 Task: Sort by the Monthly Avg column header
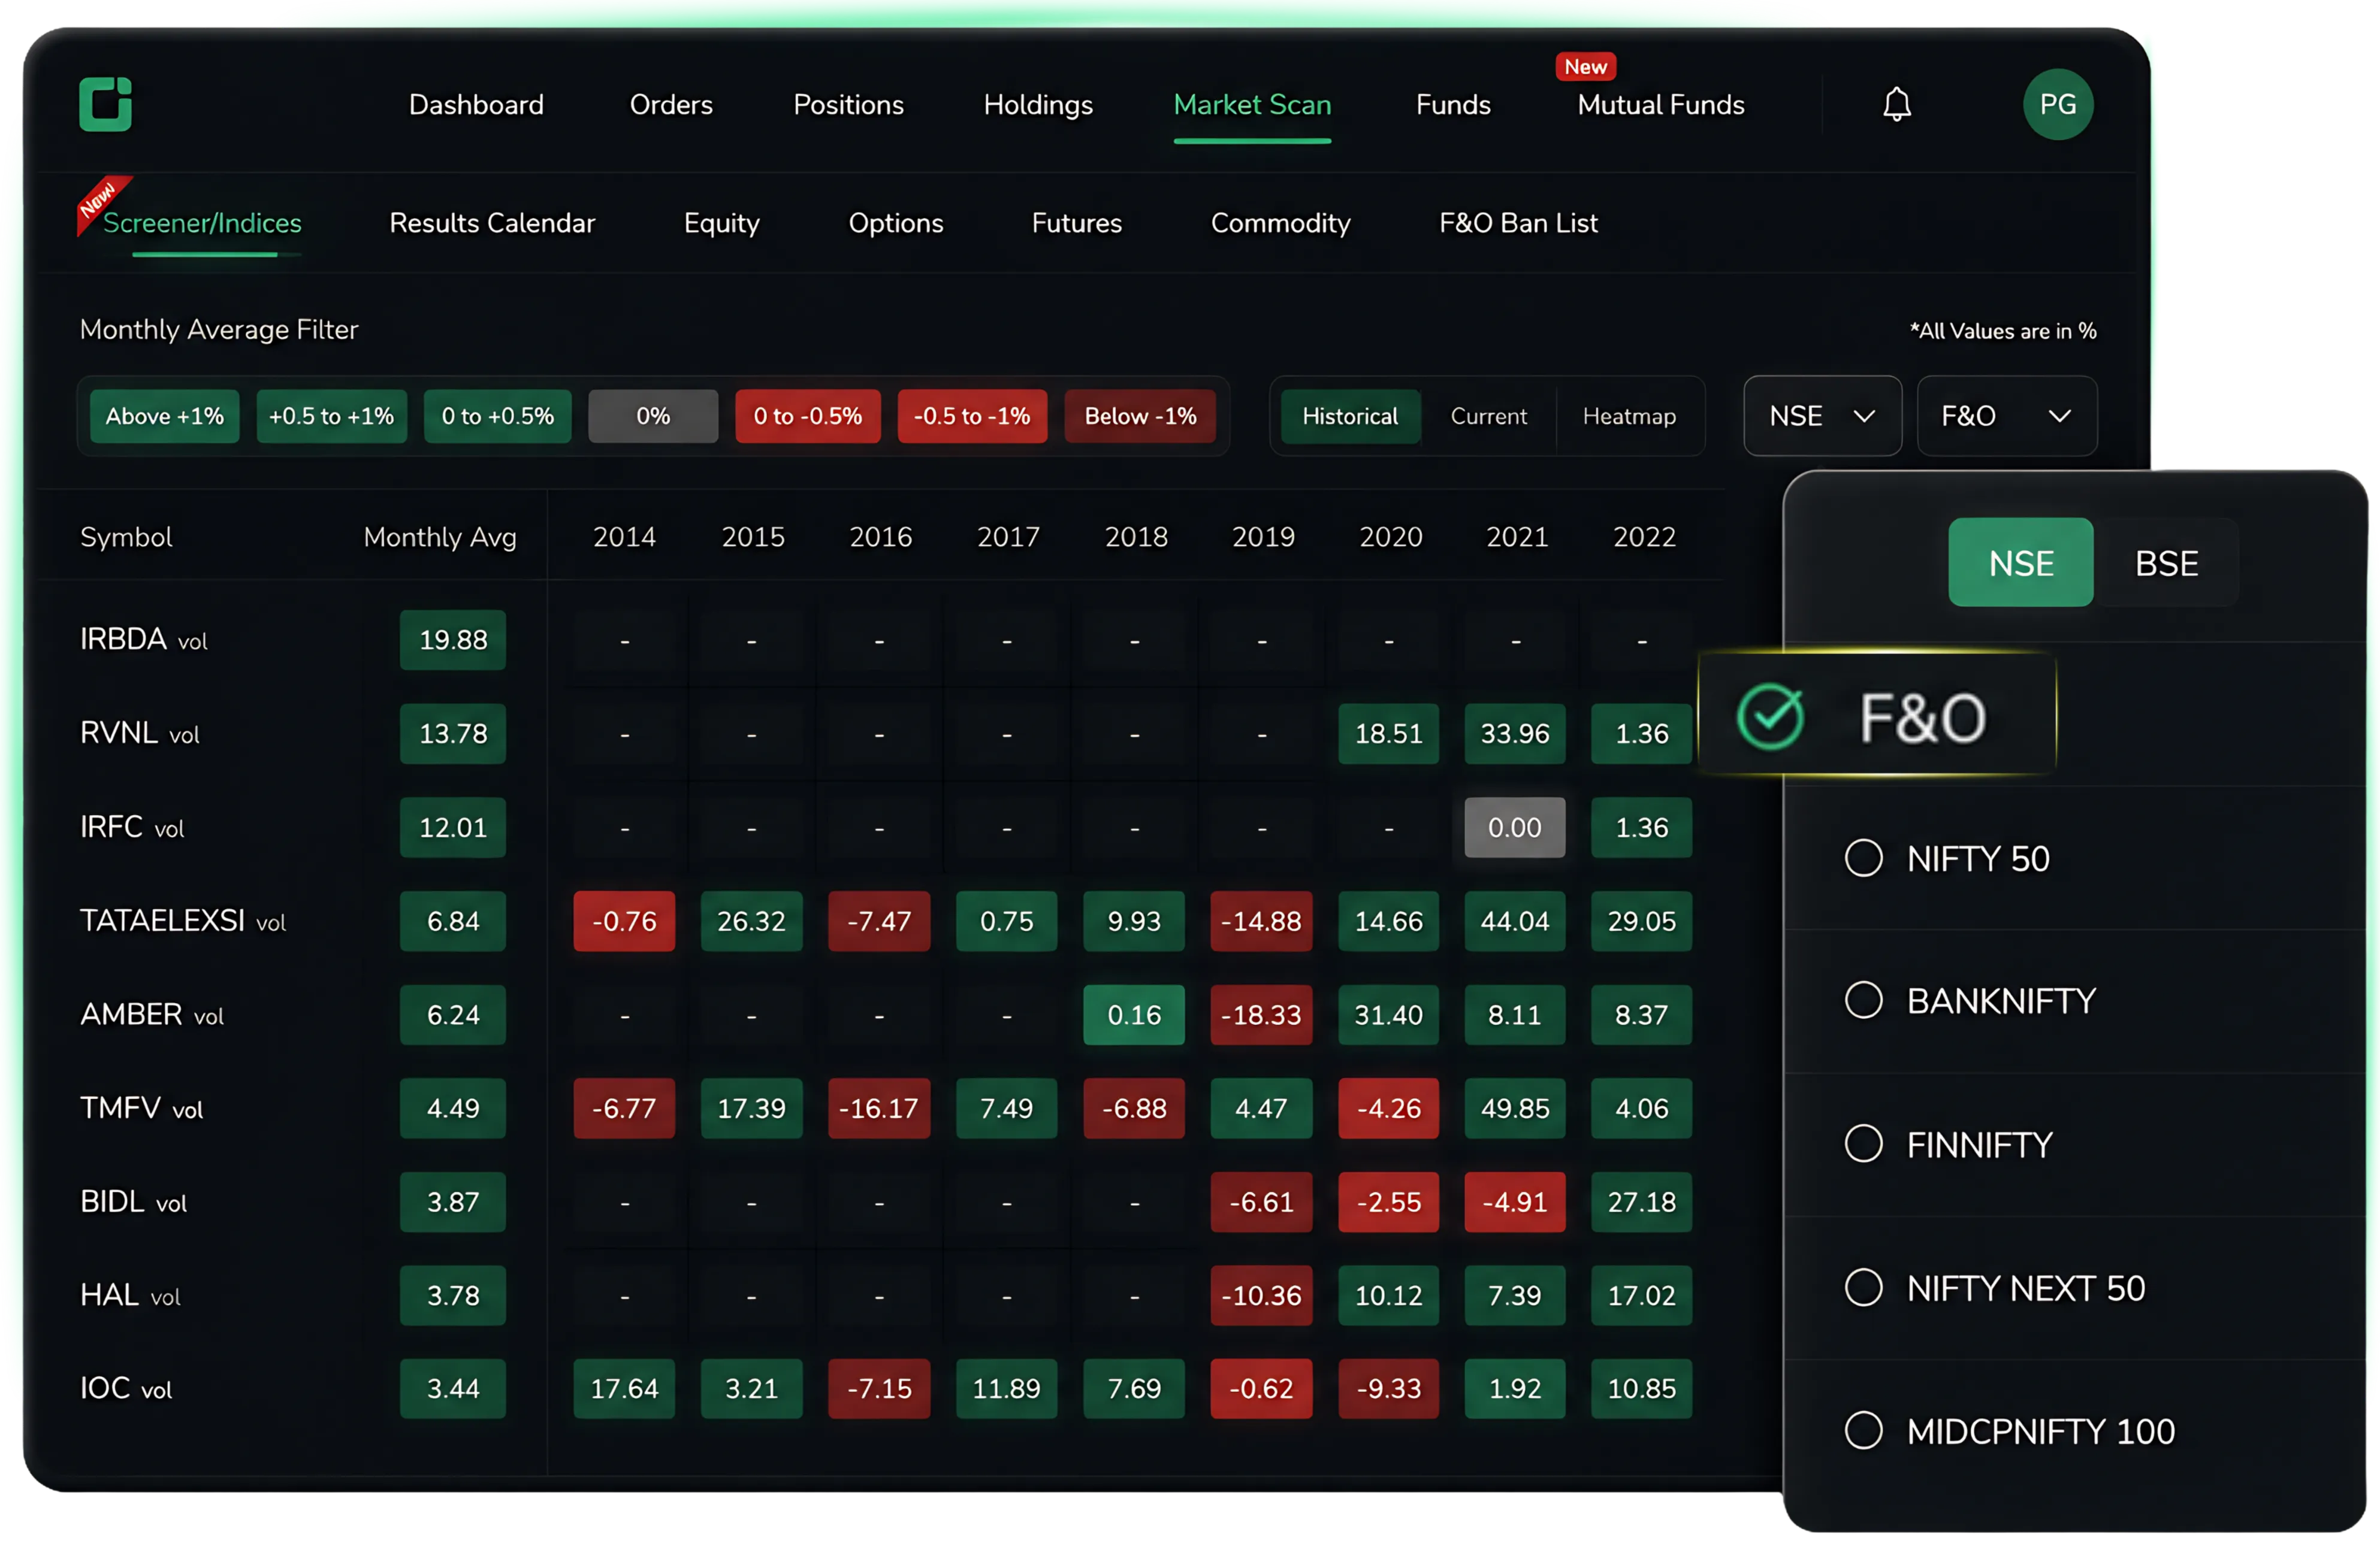(x=440, y=537)
